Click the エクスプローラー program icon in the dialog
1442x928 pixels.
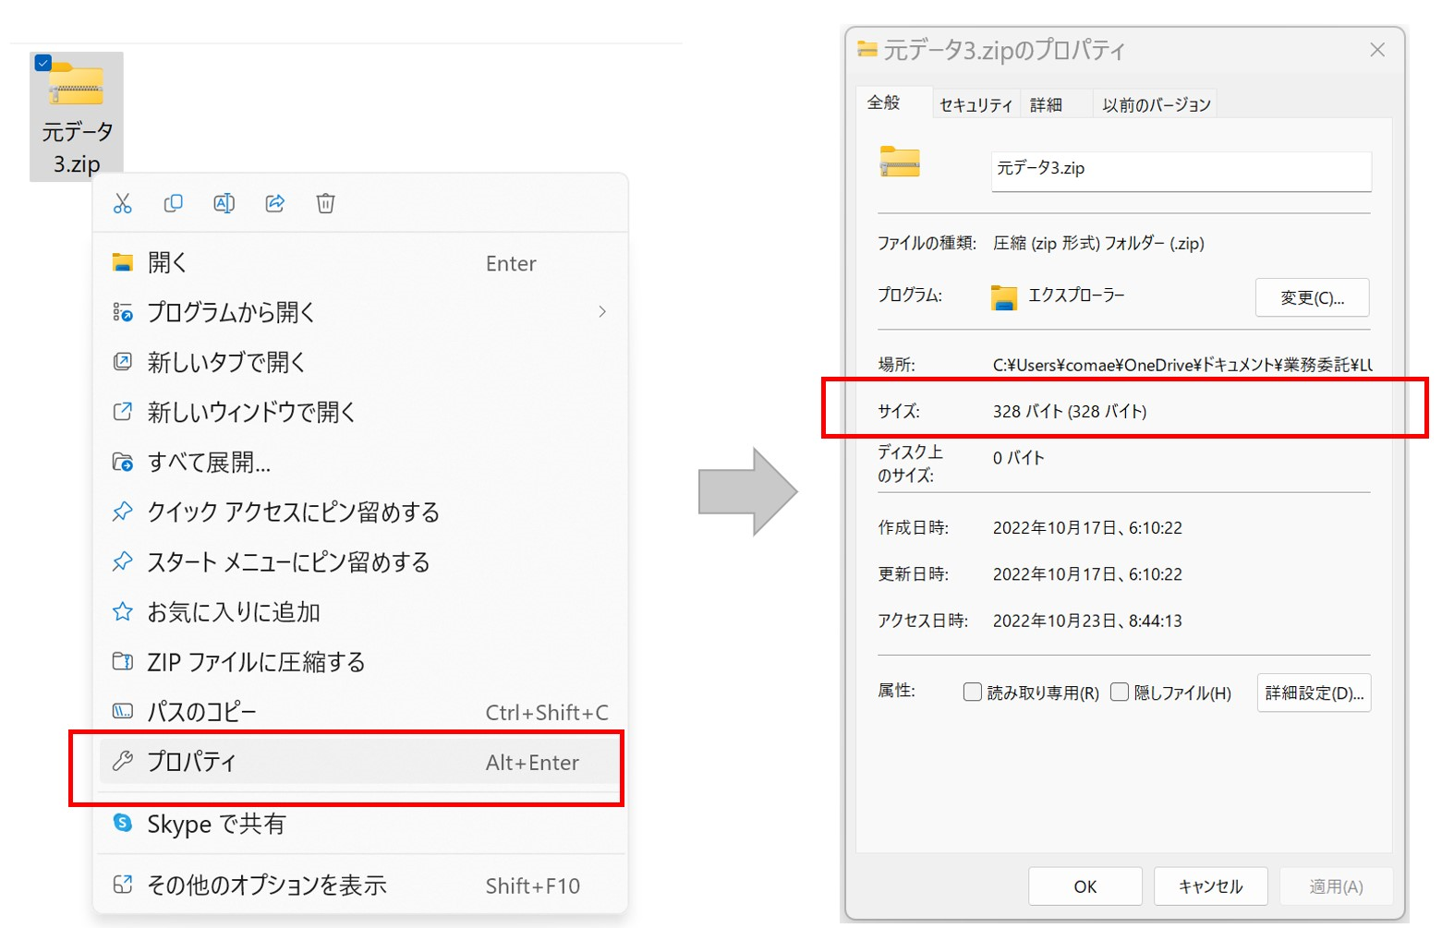1005,297
